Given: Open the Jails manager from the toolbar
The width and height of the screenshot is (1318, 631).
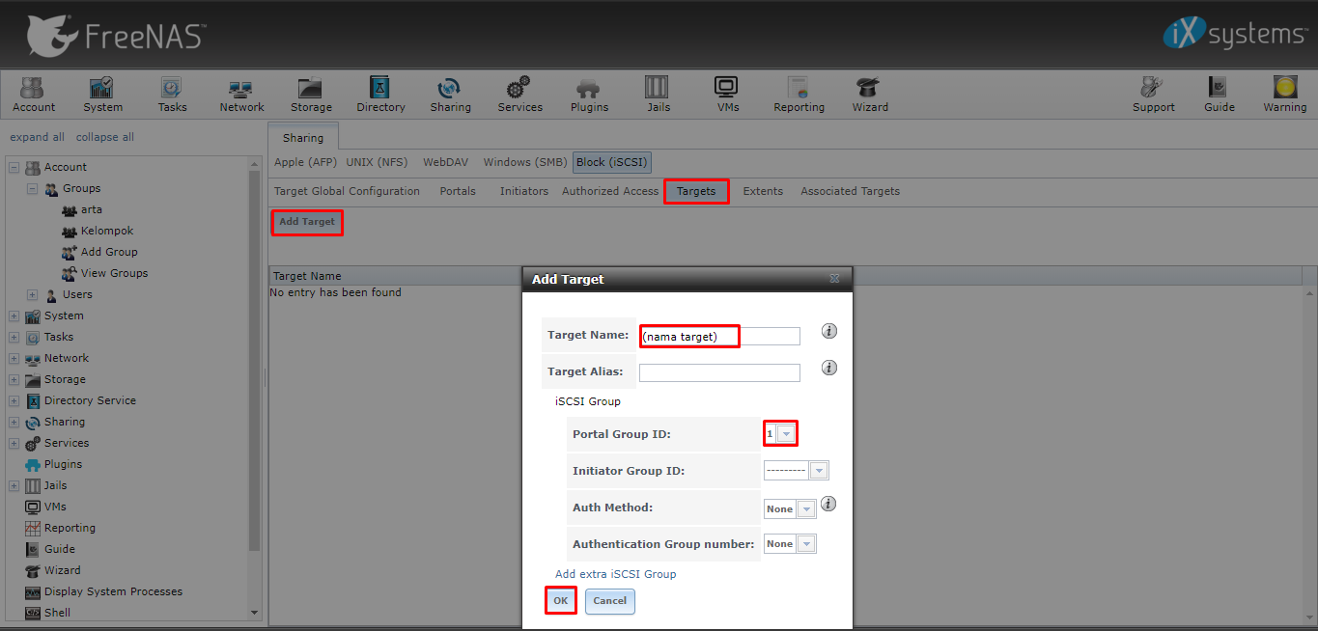Looking at the screenshot, I should point(658,94).
